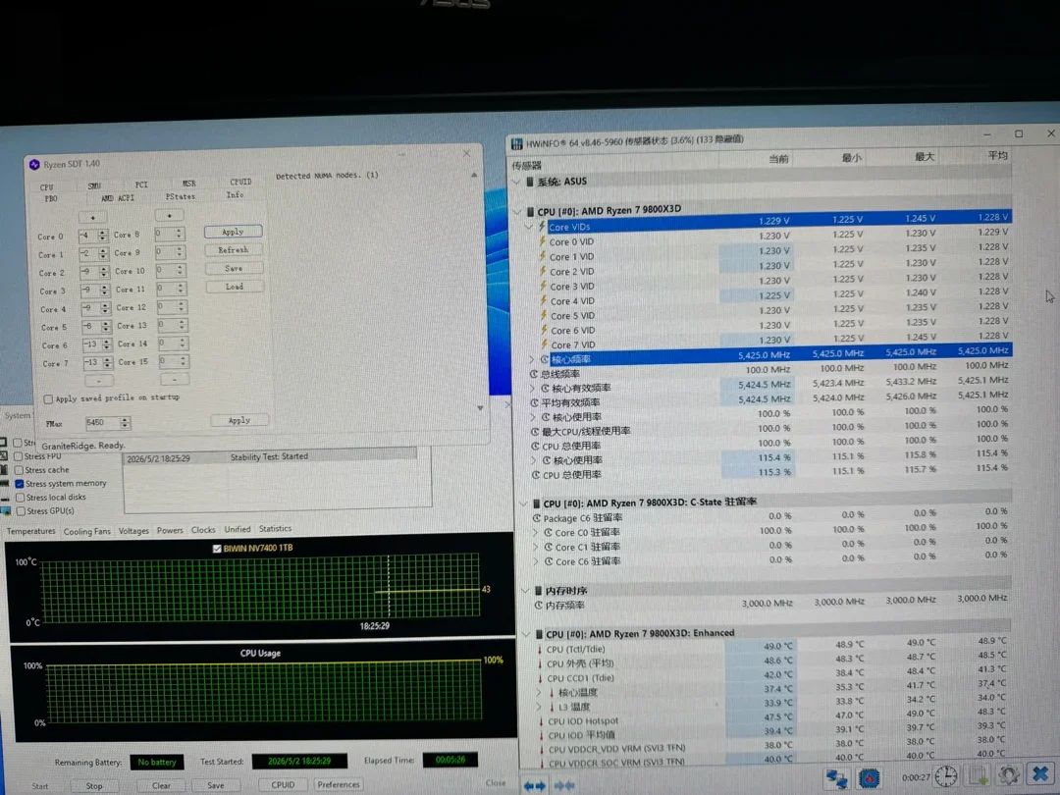This screenshot has width=1060, height=795.
Task: Expand the 核心频率 row
Action: click(531, 359)
